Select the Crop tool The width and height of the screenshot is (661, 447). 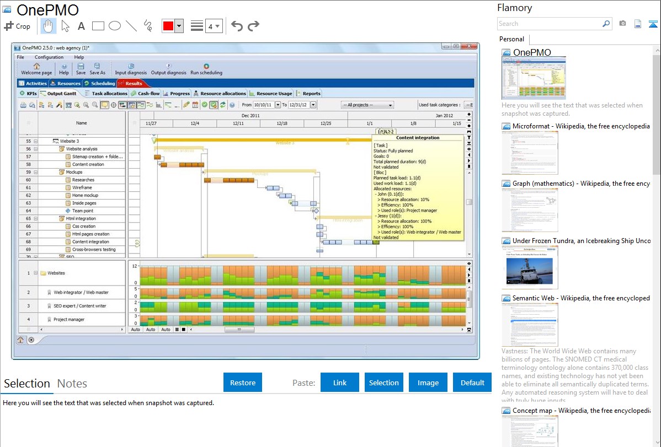(17, 26)
